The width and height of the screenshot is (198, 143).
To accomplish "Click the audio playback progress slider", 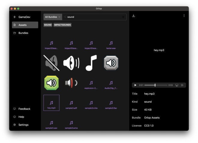I will tap(155, 85).
